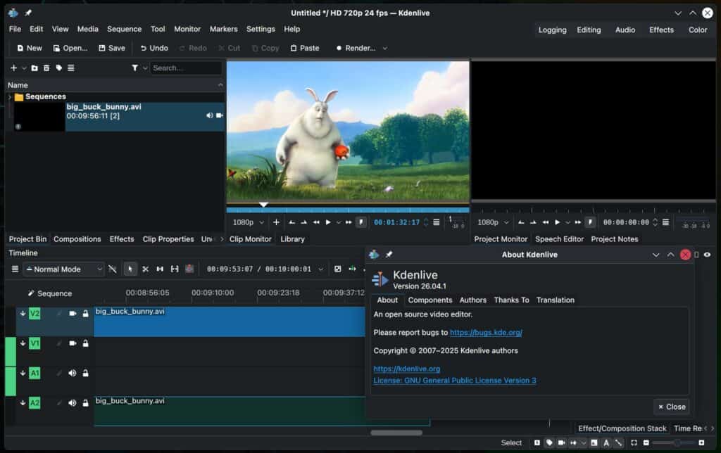The height and width of the screenshot is (453, 721).
Task: Play the clip in the Clip Monitor
Action: [x=328, y=222]
